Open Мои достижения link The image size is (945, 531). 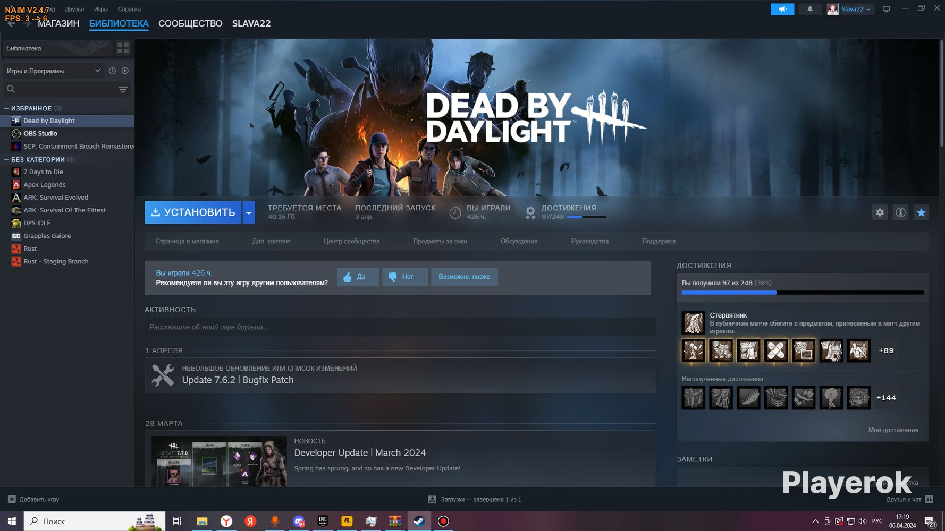(893, 430)
